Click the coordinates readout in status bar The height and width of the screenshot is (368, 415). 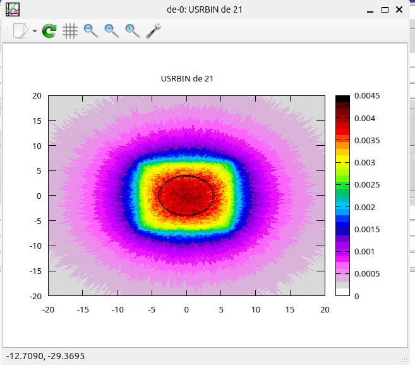pyautogui.click(x=45, y=357)
